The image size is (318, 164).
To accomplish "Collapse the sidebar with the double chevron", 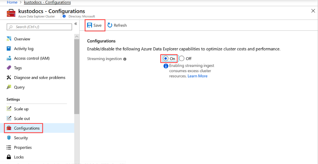I will pos(76,24).
